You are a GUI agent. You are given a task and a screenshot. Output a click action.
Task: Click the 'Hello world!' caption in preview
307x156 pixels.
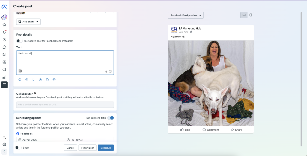[x=177, y=36]
